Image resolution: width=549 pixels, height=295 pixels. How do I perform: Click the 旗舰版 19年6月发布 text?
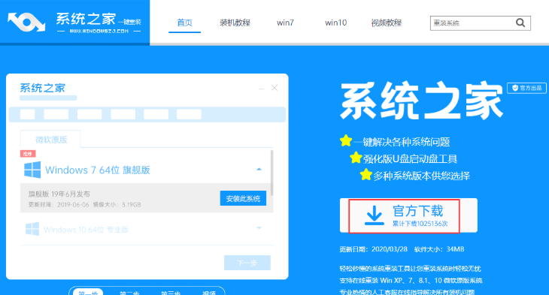[59, 194]
